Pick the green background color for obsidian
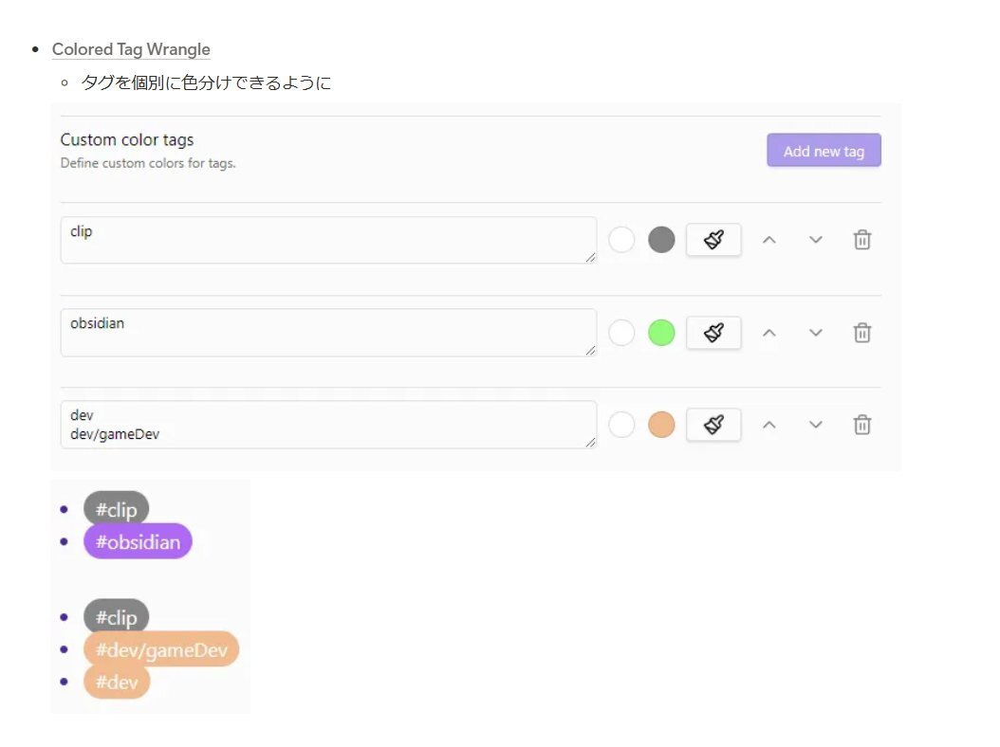 point(661,333)
